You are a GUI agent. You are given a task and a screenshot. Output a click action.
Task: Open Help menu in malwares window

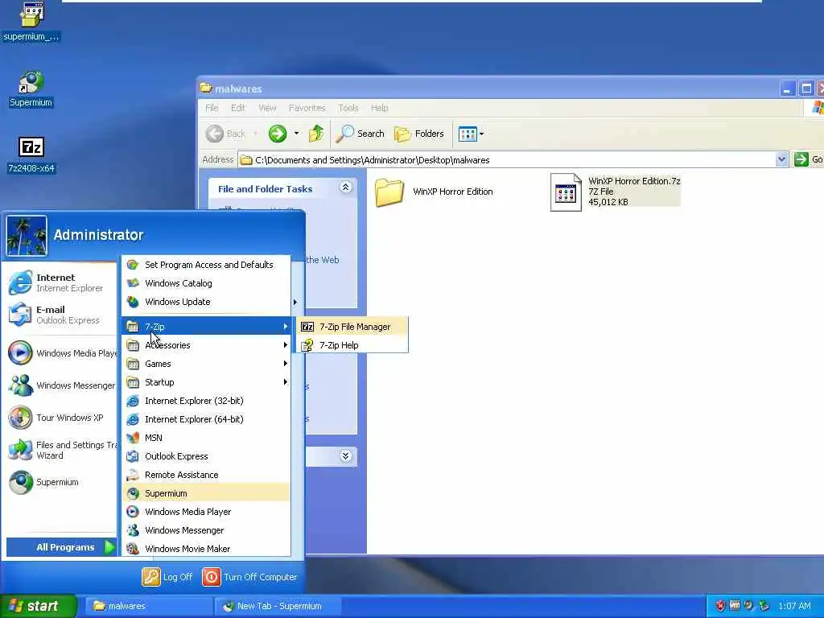tap(380, 108)
